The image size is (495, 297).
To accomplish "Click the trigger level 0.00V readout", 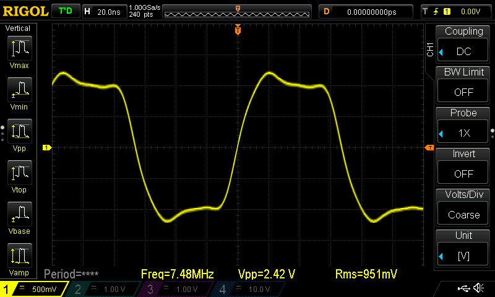I will pos(470,12).
